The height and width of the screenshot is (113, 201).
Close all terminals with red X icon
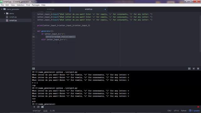[198, 107]
